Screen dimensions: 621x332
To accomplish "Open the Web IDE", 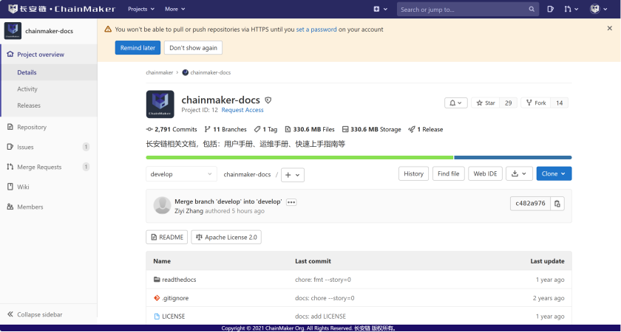I will coord(485,173).
